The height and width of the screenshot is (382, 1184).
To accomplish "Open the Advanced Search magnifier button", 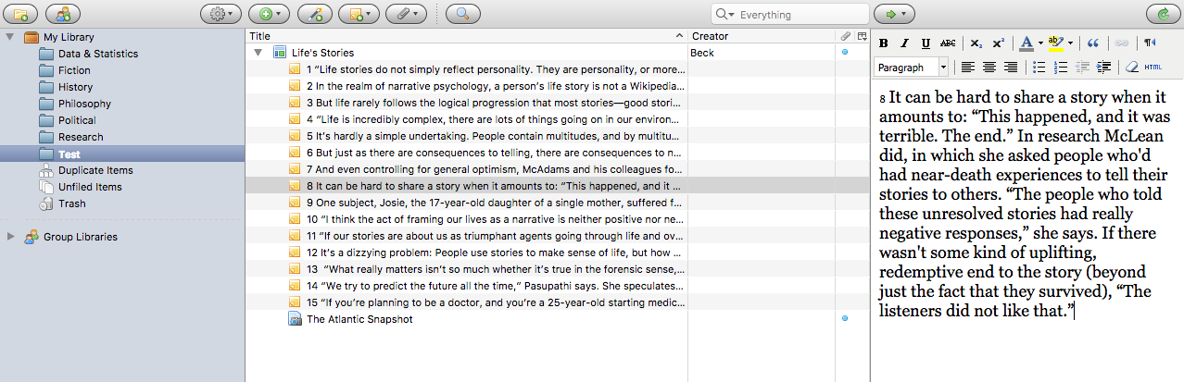I will coord(462,14).
